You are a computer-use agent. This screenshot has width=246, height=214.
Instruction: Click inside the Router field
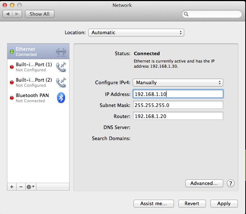(178, 116)
